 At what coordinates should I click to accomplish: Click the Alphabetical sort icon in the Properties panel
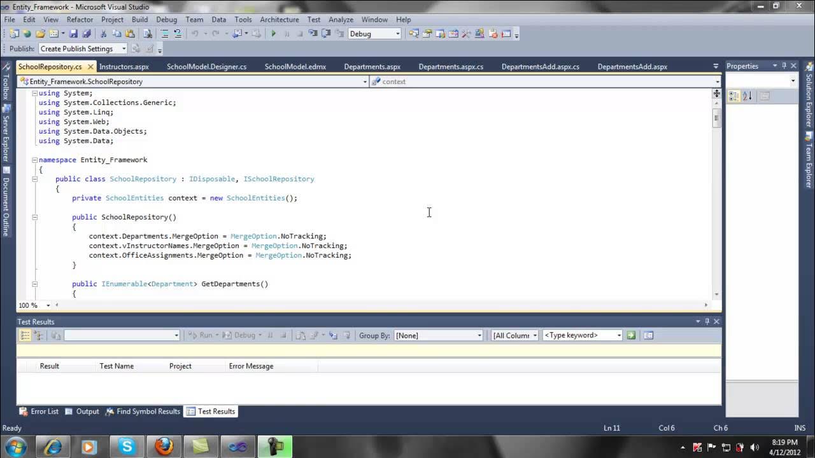coord(748,96)
